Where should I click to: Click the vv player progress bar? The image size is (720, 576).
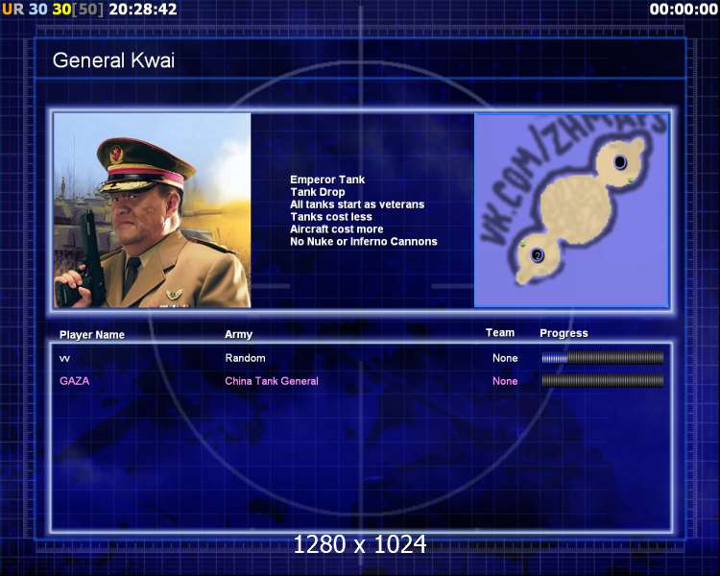603,358
